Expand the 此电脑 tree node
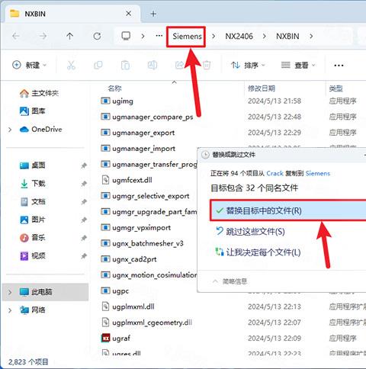 coord(10,292)
